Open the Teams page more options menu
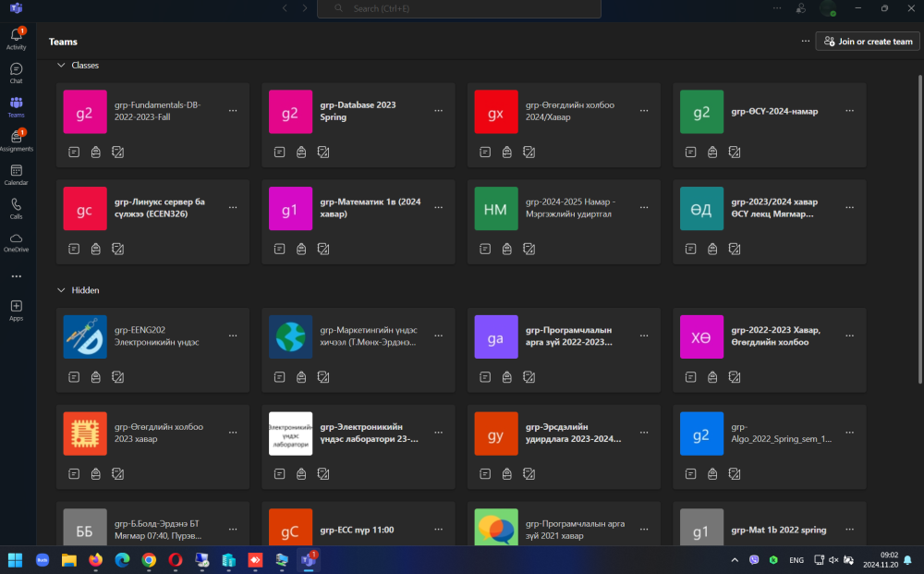This screenshot has height=574, width=924. (806, 42)
